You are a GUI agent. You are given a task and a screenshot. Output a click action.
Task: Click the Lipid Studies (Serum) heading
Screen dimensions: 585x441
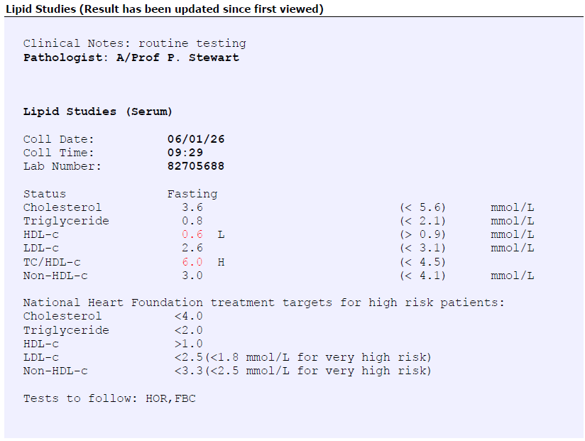(x=98, y=111)
